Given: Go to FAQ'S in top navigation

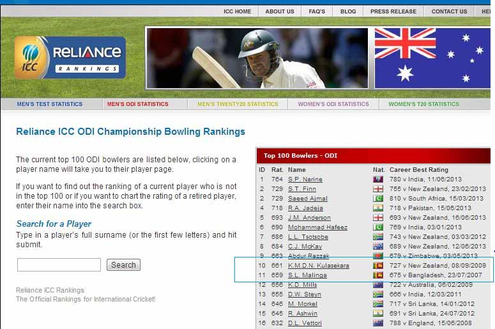Looking at the screenshot, I should click(x=317, y=11).
